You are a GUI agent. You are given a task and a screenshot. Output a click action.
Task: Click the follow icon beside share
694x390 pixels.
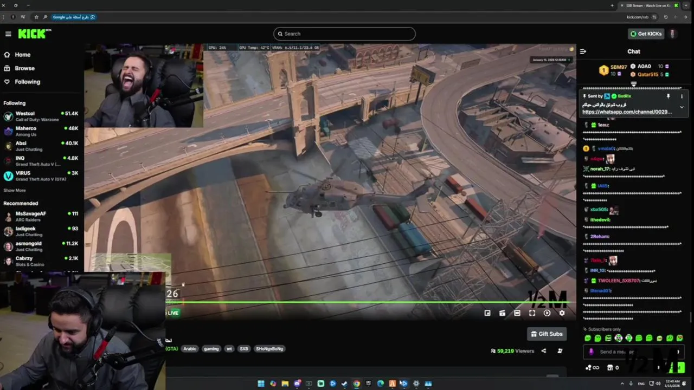click(560, 351)
